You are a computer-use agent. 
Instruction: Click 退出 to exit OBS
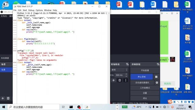pos(145,98)
